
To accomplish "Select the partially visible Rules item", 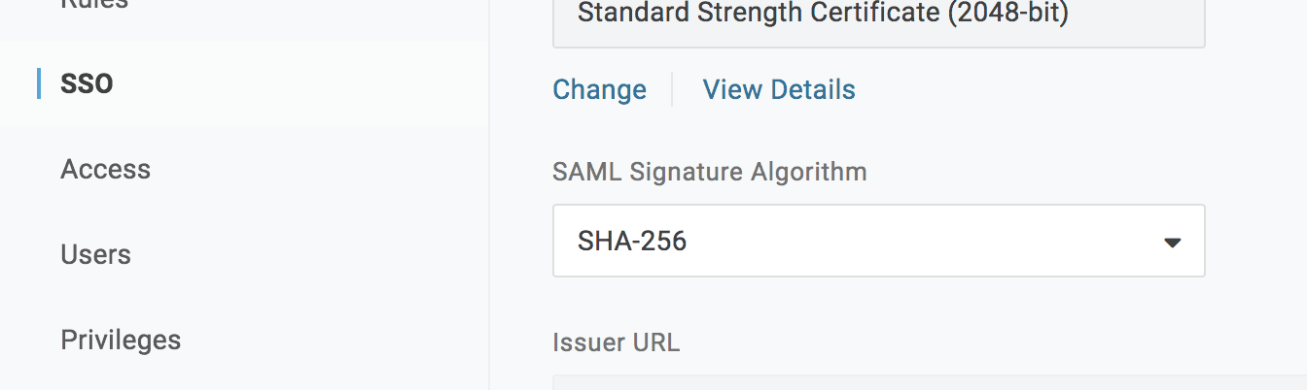I will [93, 5].
